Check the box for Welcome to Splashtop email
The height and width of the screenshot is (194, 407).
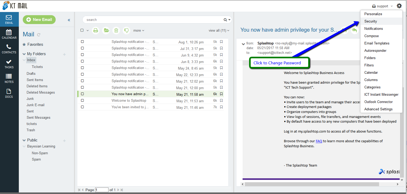click(x=82, y=100)
